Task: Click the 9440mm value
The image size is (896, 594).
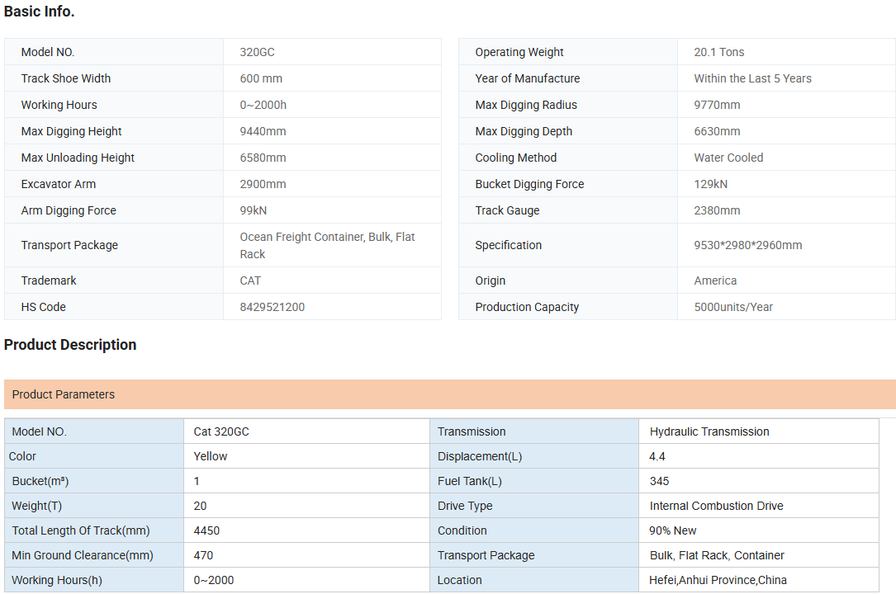Action: [263, 131]
